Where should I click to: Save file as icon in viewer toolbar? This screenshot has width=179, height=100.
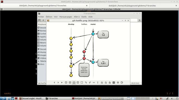point(110,82)
